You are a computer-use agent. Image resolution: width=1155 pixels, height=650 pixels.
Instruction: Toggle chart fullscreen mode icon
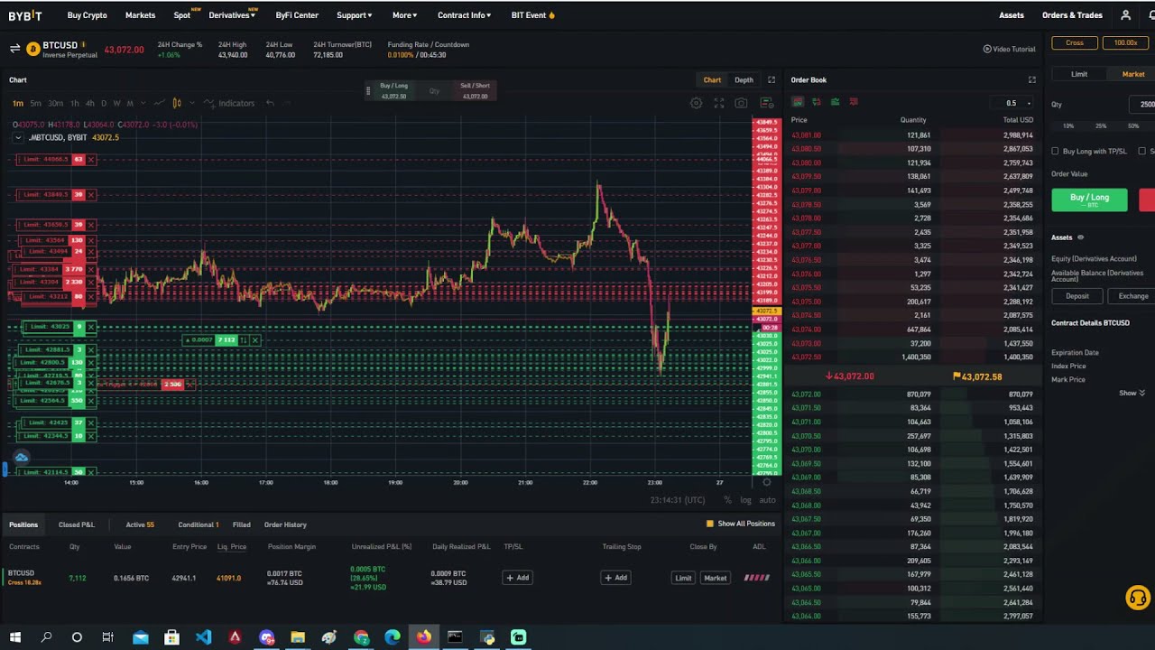[719, 103]
